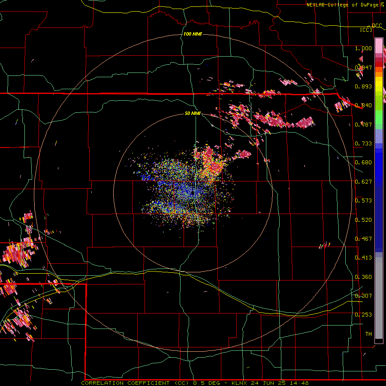Click the radar site at the rings' center
This screenshot has height=386, width=386.
click(x=193, y=193)
